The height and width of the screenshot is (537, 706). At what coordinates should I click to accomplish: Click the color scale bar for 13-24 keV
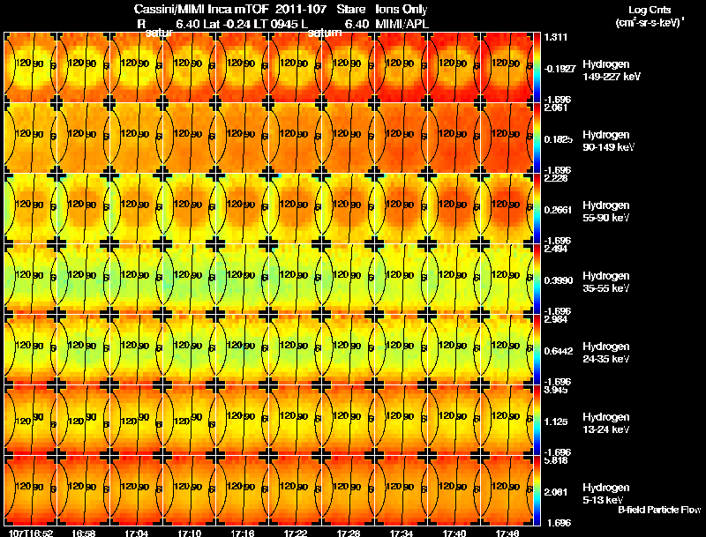coord(537,421)
